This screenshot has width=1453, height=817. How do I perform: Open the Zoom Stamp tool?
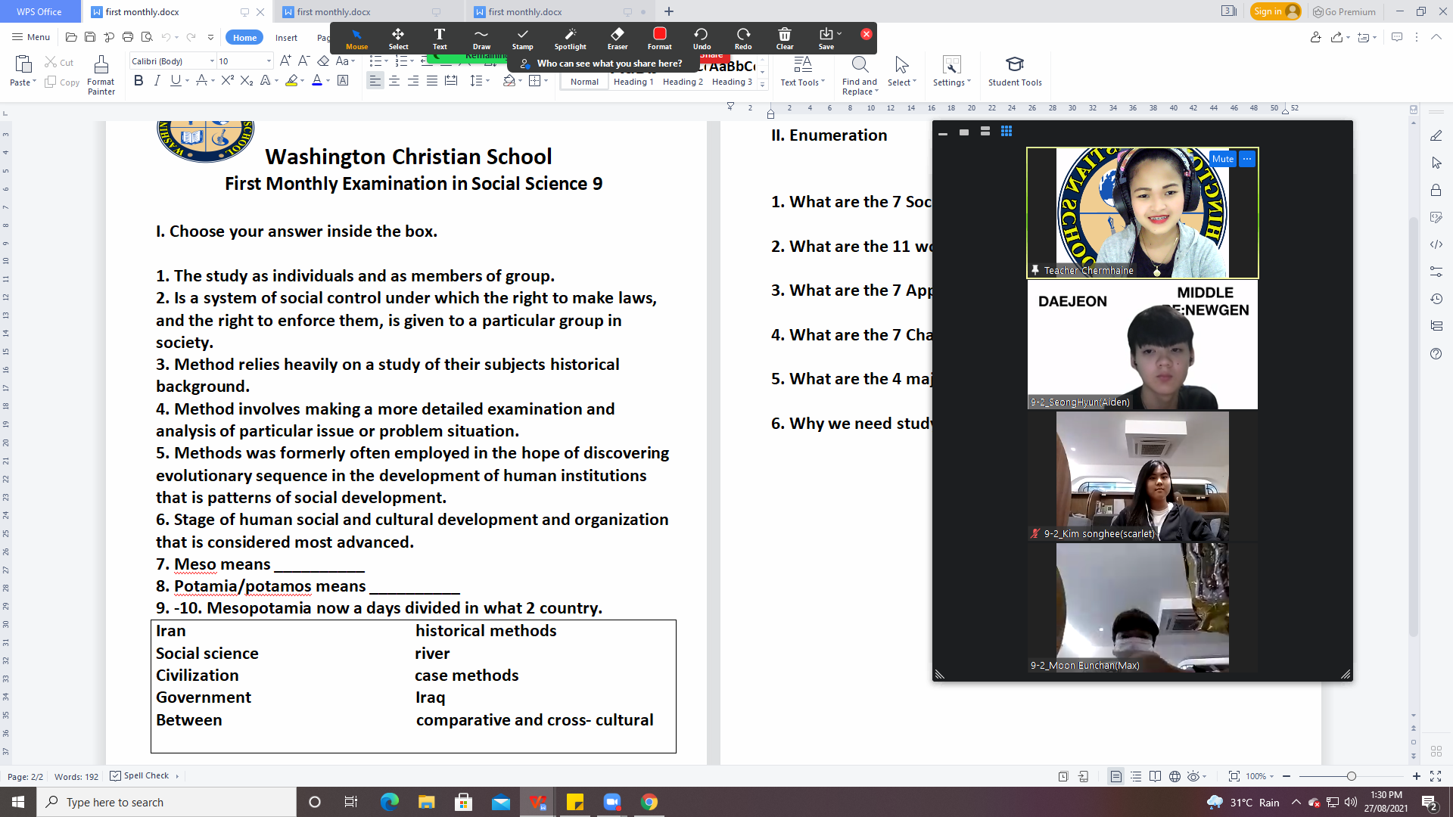pyautogui.click(x=522, y=39)
